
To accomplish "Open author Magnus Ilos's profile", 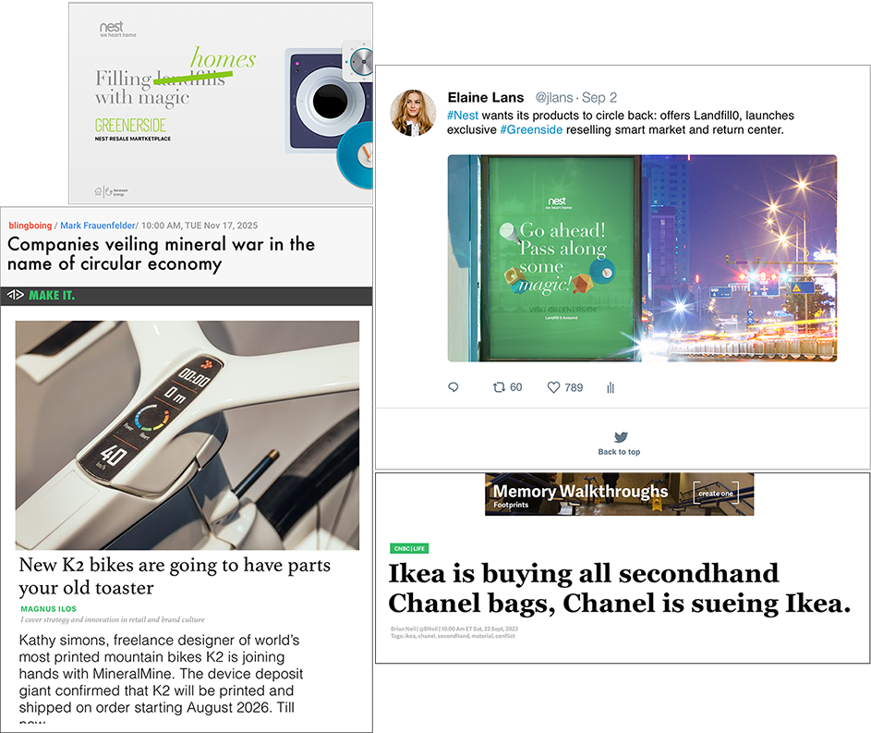I will point(48,609).
